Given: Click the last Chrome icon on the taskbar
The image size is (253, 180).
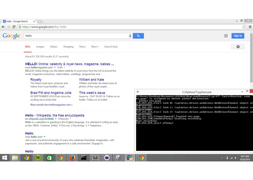Looking at the screenshot, I should pyautogui.click(x=141, y=158).
